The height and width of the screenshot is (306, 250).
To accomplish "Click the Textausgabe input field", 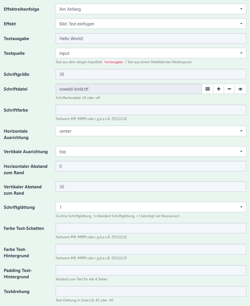I will coord(151,38).
